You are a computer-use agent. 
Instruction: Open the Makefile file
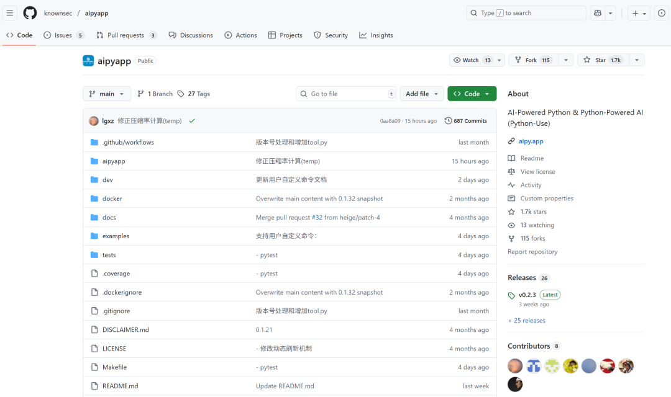coord(115,367)
